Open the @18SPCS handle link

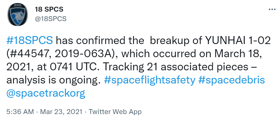pos(50,19)
